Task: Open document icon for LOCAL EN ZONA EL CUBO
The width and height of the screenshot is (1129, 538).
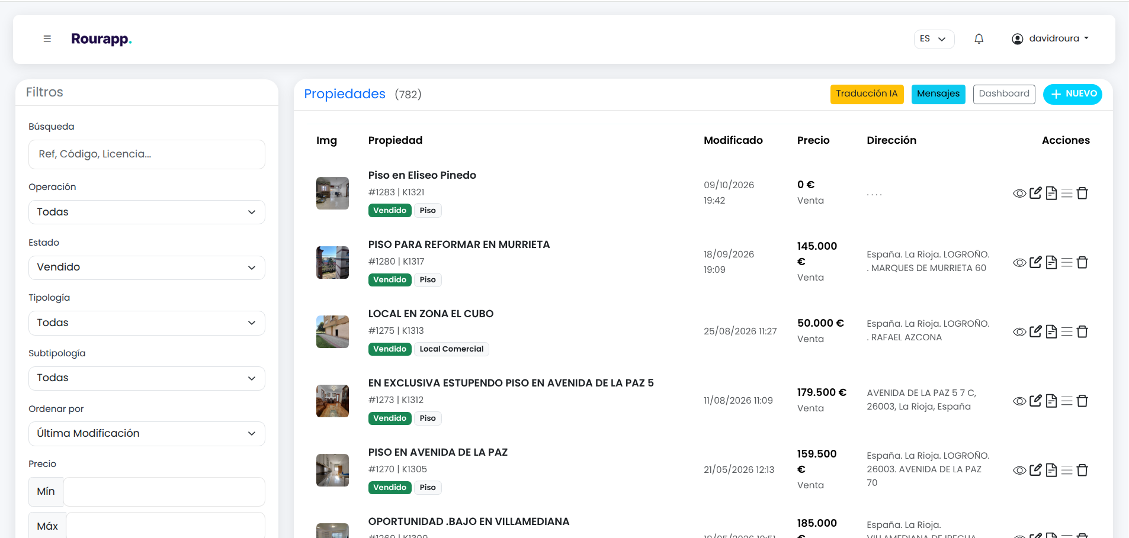Action: 1051,331
